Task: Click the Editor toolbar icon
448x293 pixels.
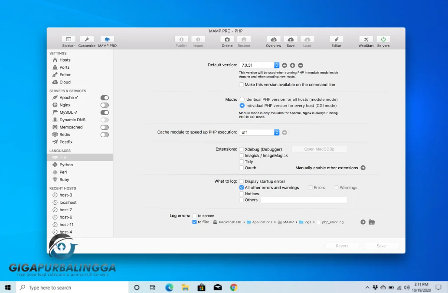Action: click(x=336, y=39)
